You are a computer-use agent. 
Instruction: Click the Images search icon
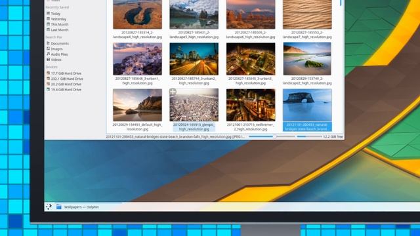click(48, 49)
